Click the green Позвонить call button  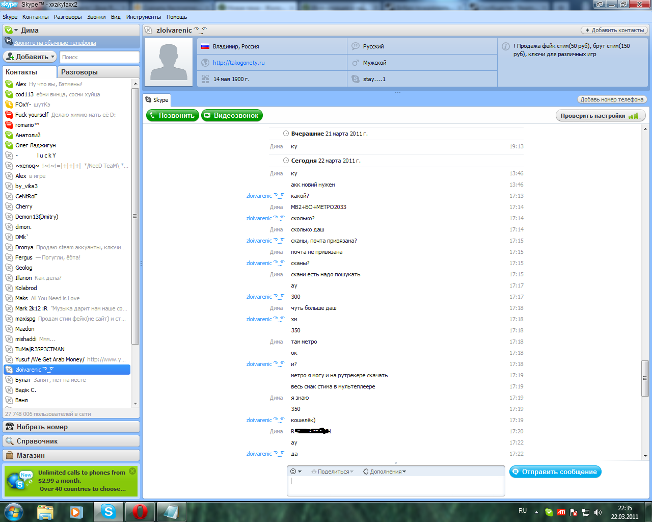tap(172, 116)
